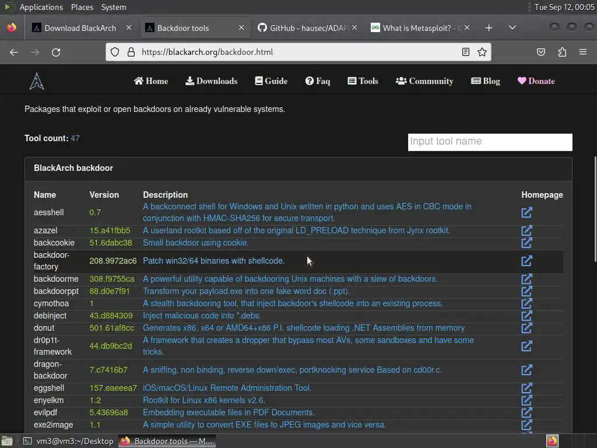Image resolution: width=597 pixels, height=448 pixels.
Task: Open the Places menu
Action: pos(82,7)
